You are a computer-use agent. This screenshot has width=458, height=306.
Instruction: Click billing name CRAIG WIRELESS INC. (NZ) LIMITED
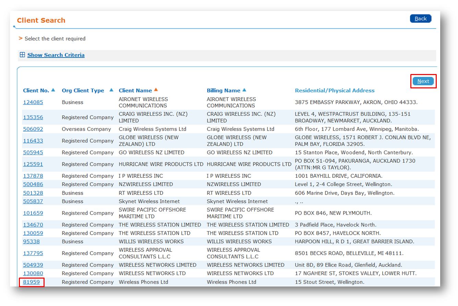pyautogui.click(x=241, y=117)
